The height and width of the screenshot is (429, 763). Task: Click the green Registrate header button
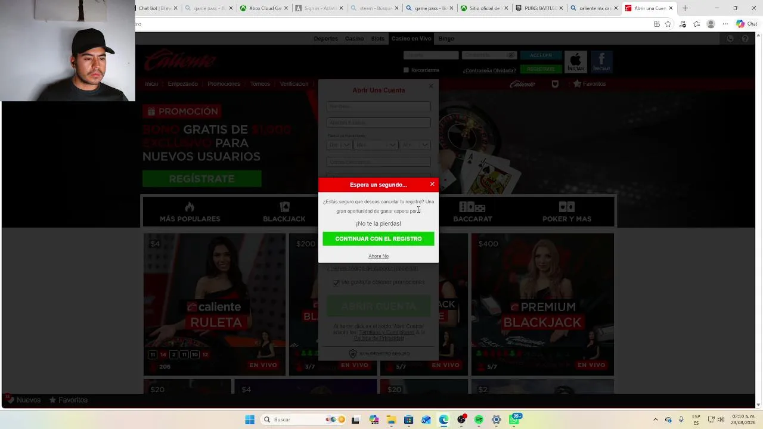coord(541,69)
